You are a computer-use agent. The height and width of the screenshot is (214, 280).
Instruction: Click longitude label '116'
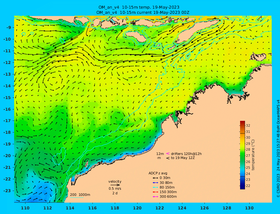pos(92,208)
